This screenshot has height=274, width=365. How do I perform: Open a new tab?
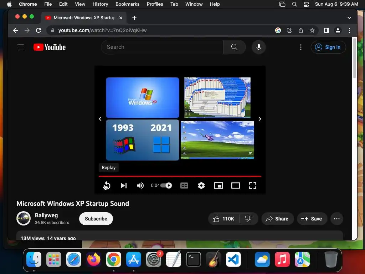134,18
